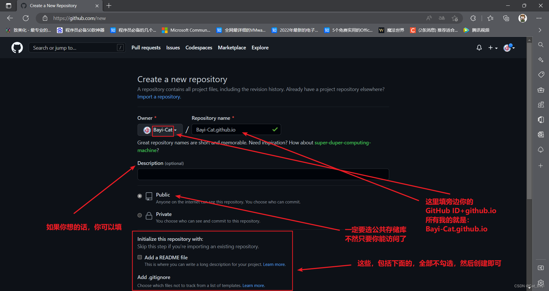Open 5个免费实用的Offic... bookmark

coord(349,30)
